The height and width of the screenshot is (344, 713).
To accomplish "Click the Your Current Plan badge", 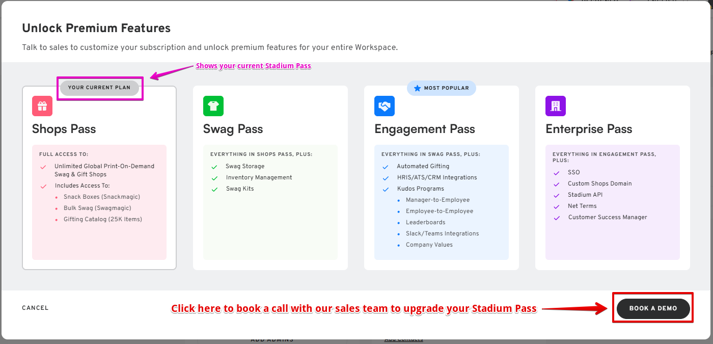I will pos(99,88).
